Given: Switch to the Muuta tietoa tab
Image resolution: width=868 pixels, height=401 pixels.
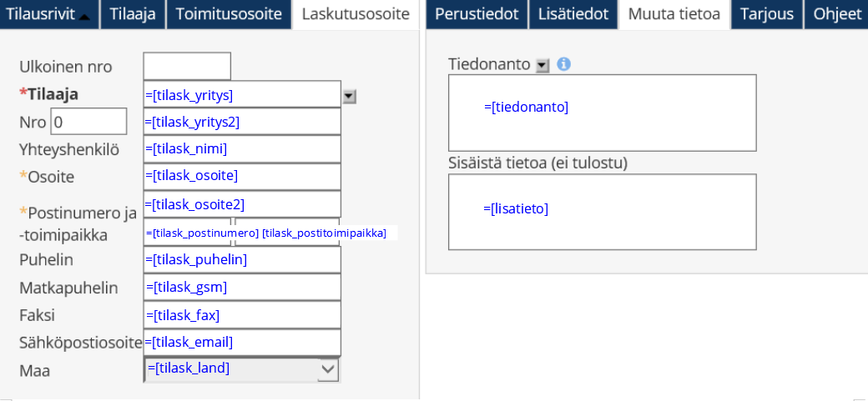Looking at the screenshot, I should pyautogui.click(x=674, y=14).
